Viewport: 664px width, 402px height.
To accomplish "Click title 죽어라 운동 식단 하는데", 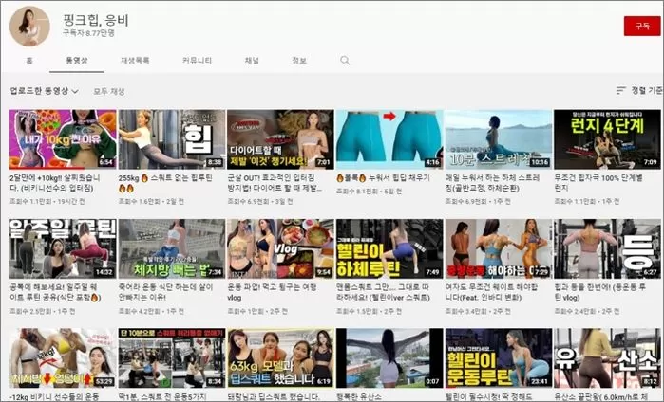I will coord(165,292).
